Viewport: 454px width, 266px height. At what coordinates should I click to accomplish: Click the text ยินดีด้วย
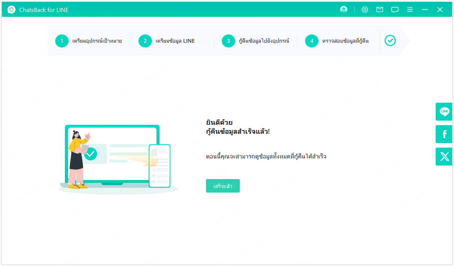coord(219,123)
